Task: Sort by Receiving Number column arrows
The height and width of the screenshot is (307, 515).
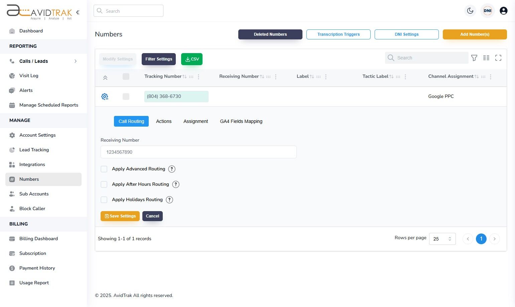Action: click(x=262, y=76)
